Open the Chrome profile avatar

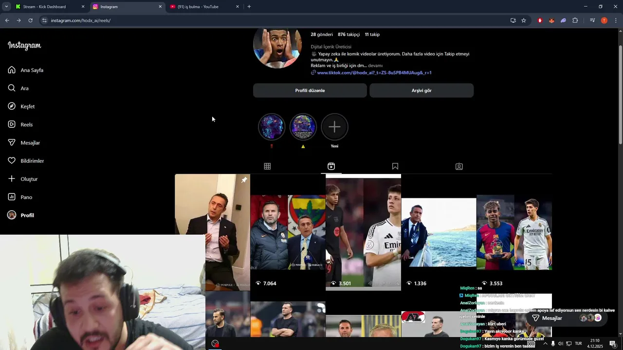(x=604, y=20)
